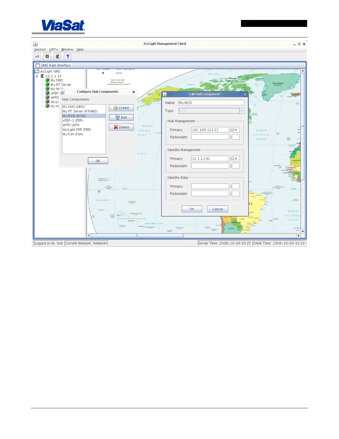Select My RT Server (RTNMS) in list
The width and height of the screenshot is (339, 439).
point(84,111)
